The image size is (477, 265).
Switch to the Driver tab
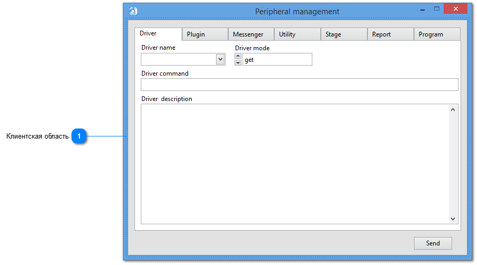(x=158, y=34)
